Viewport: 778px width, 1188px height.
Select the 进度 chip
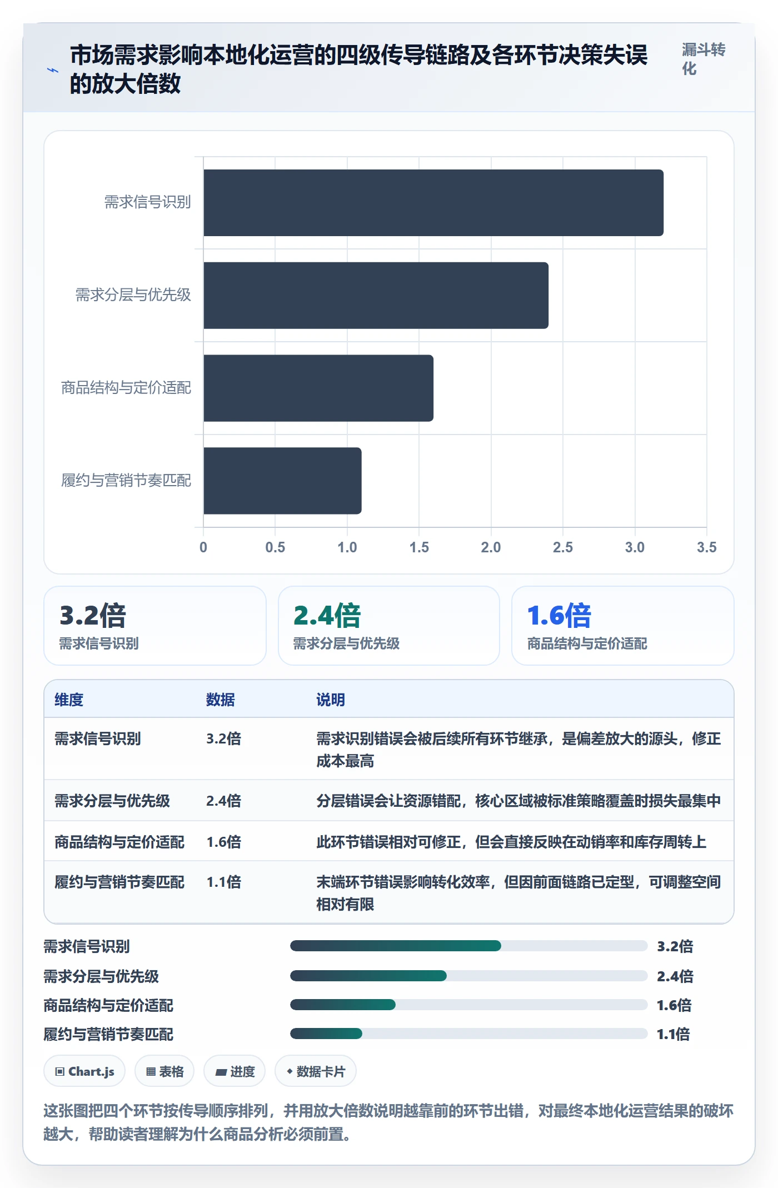[235, 1071]
